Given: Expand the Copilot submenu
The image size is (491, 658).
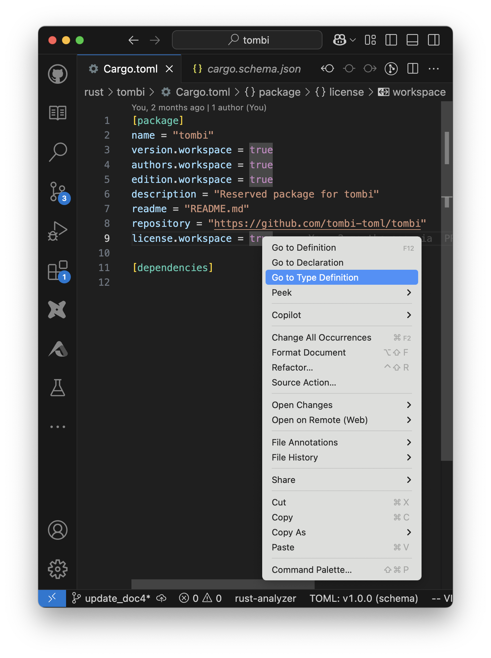Looking at the screenshot, I should [342, 315].
